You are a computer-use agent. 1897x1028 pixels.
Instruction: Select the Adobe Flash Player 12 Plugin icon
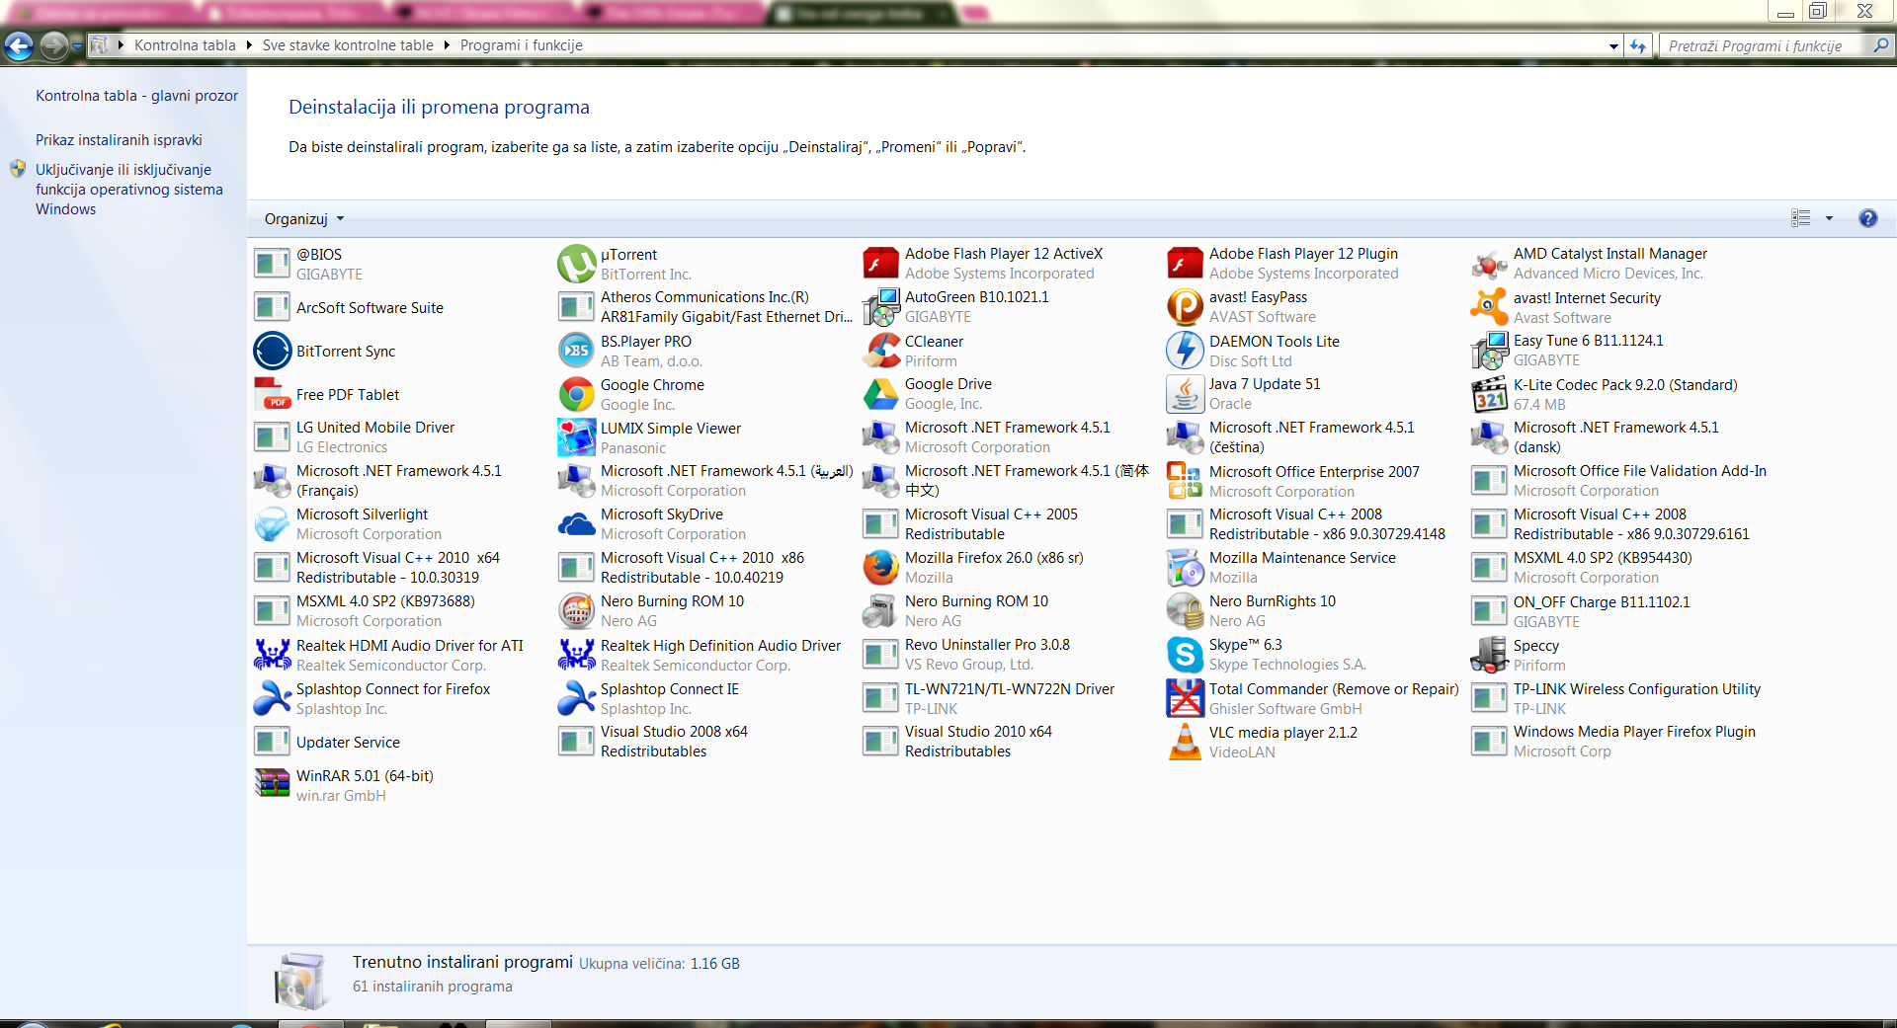click(1185, 264)
